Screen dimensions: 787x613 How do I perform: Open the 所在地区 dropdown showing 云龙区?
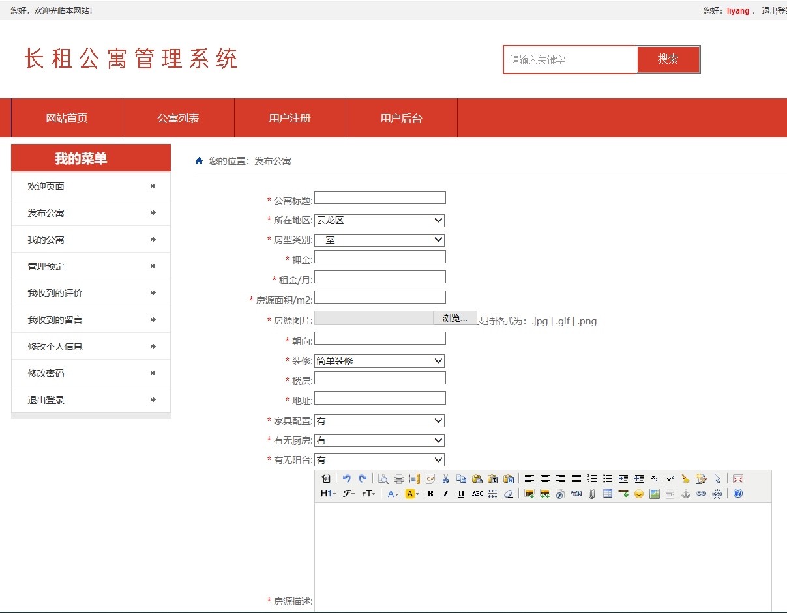[x=379, y=221]
